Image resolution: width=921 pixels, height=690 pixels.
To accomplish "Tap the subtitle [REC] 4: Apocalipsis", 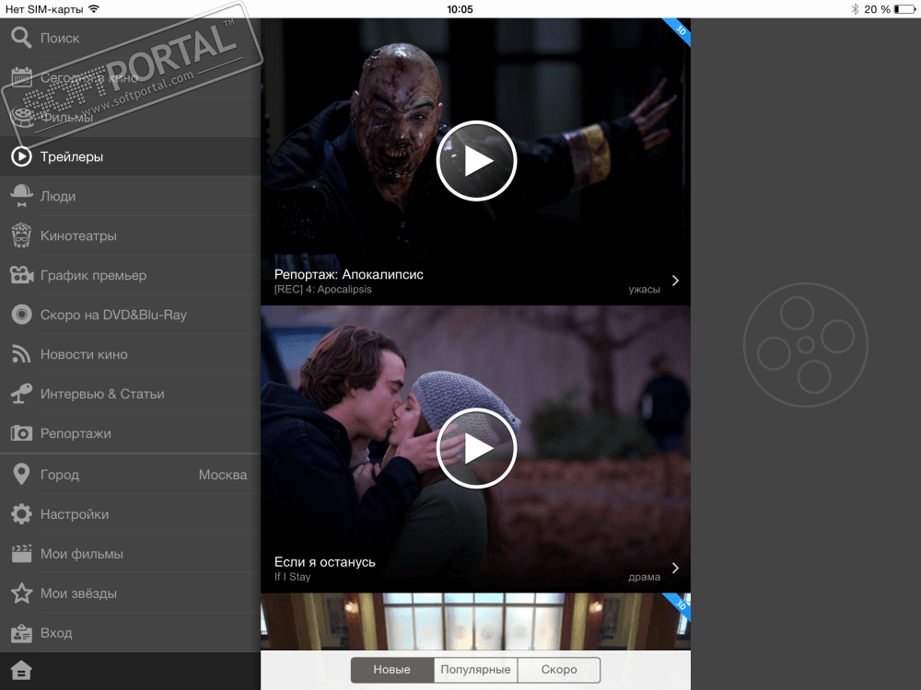I will pyautogui.click(x=323, y=289).
